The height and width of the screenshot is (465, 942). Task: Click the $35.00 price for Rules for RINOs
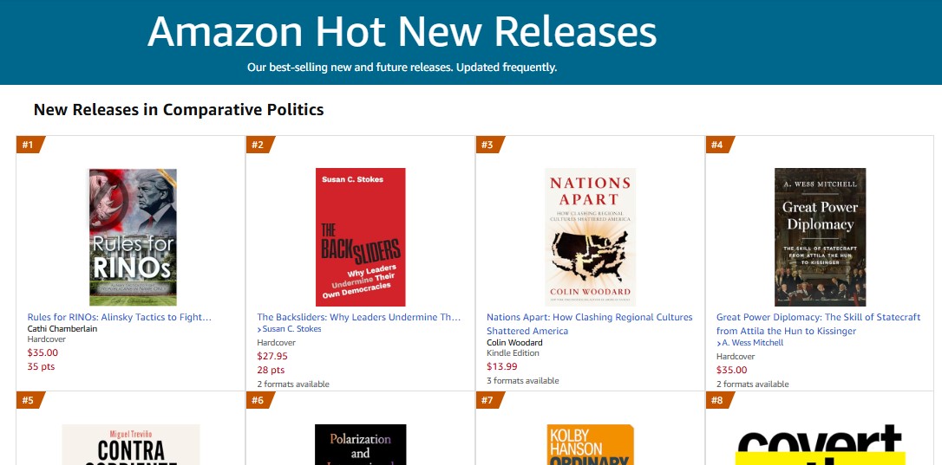click(x=43, y=352)
